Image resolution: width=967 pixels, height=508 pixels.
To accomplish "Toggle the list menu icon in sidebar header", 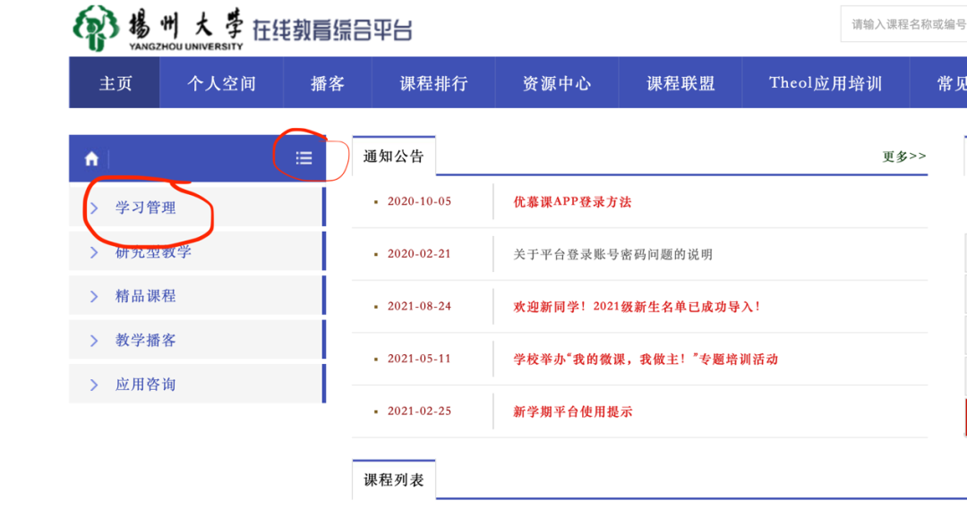I will 304,158.
